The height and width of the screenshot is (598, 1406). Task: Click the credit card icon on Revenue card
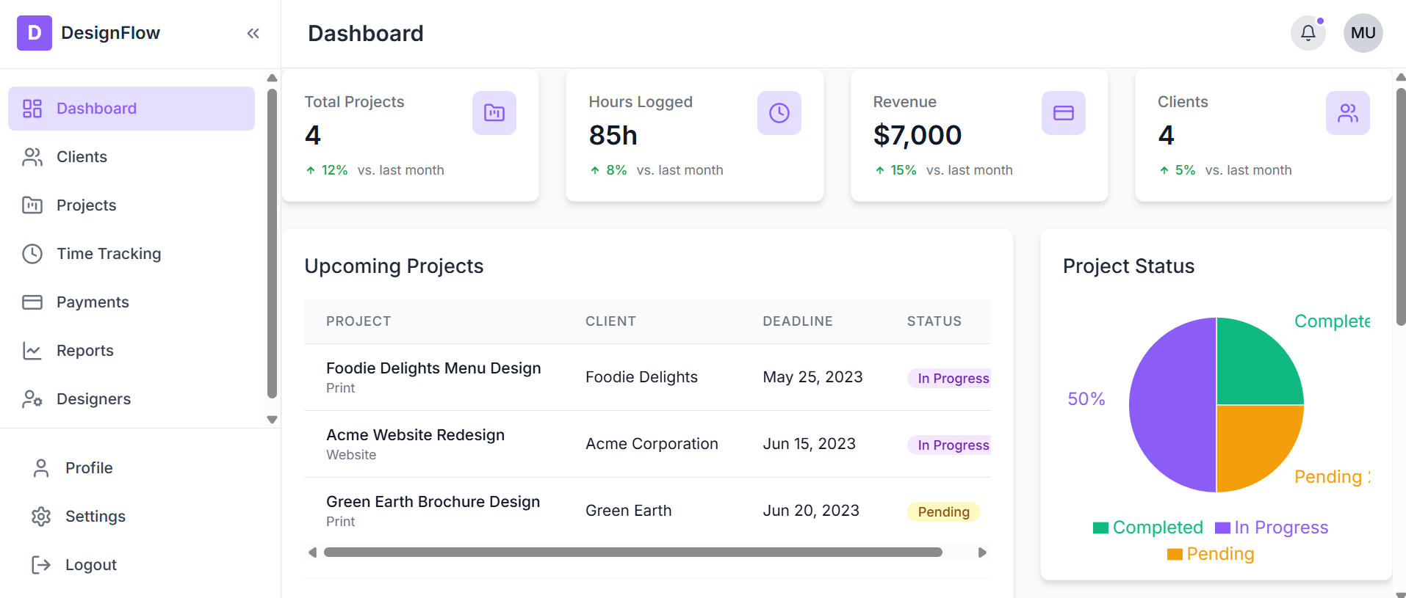point(1064,113)
